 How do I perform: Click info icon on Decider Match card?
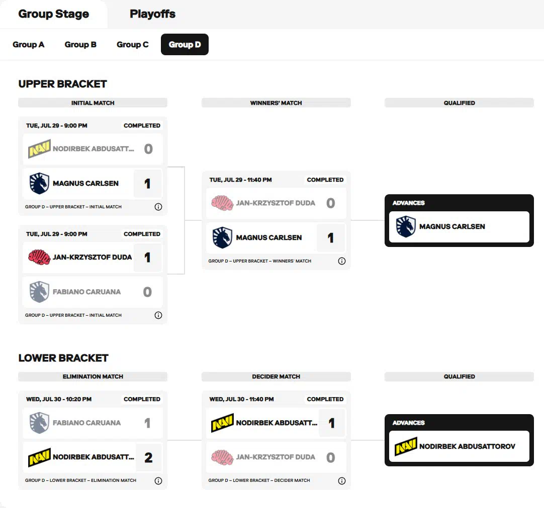point(342,481)
